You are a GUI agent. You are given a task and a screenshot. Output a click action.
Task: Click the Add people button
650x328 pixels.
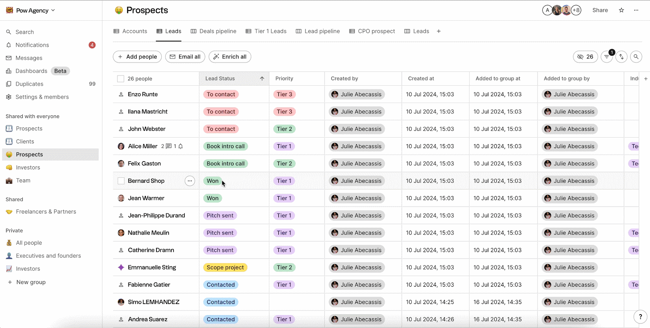pyautogui.click(x=137, y=57)
